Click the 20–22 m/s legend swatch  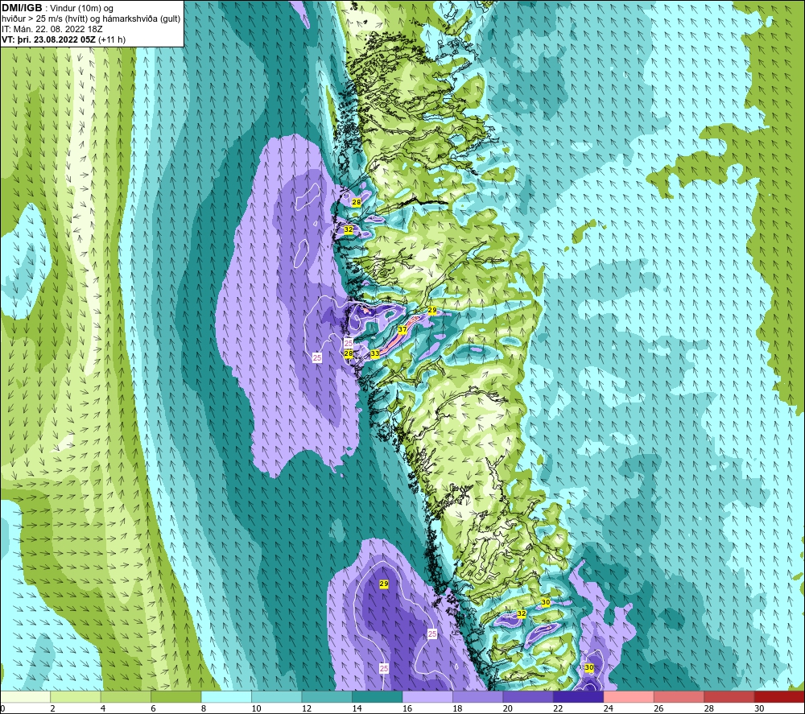click(x=528, y=696)
